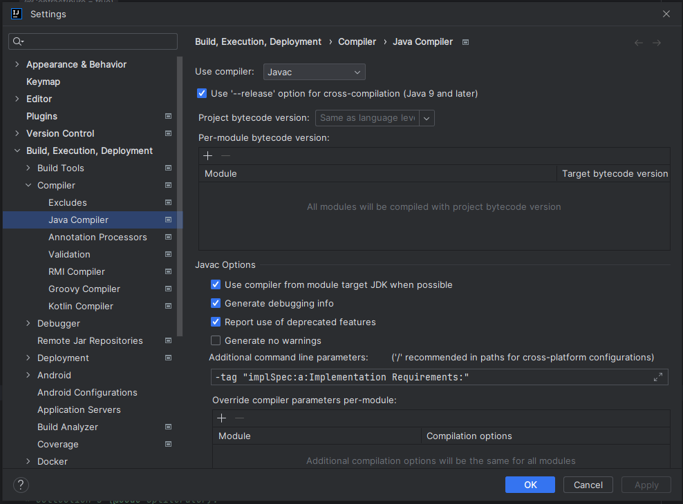This screenshot has width=683, height=504.
Task: Click Build, Execution, Deployment breadcrumb
Action: pyautogui.click(x=259, y=41)
